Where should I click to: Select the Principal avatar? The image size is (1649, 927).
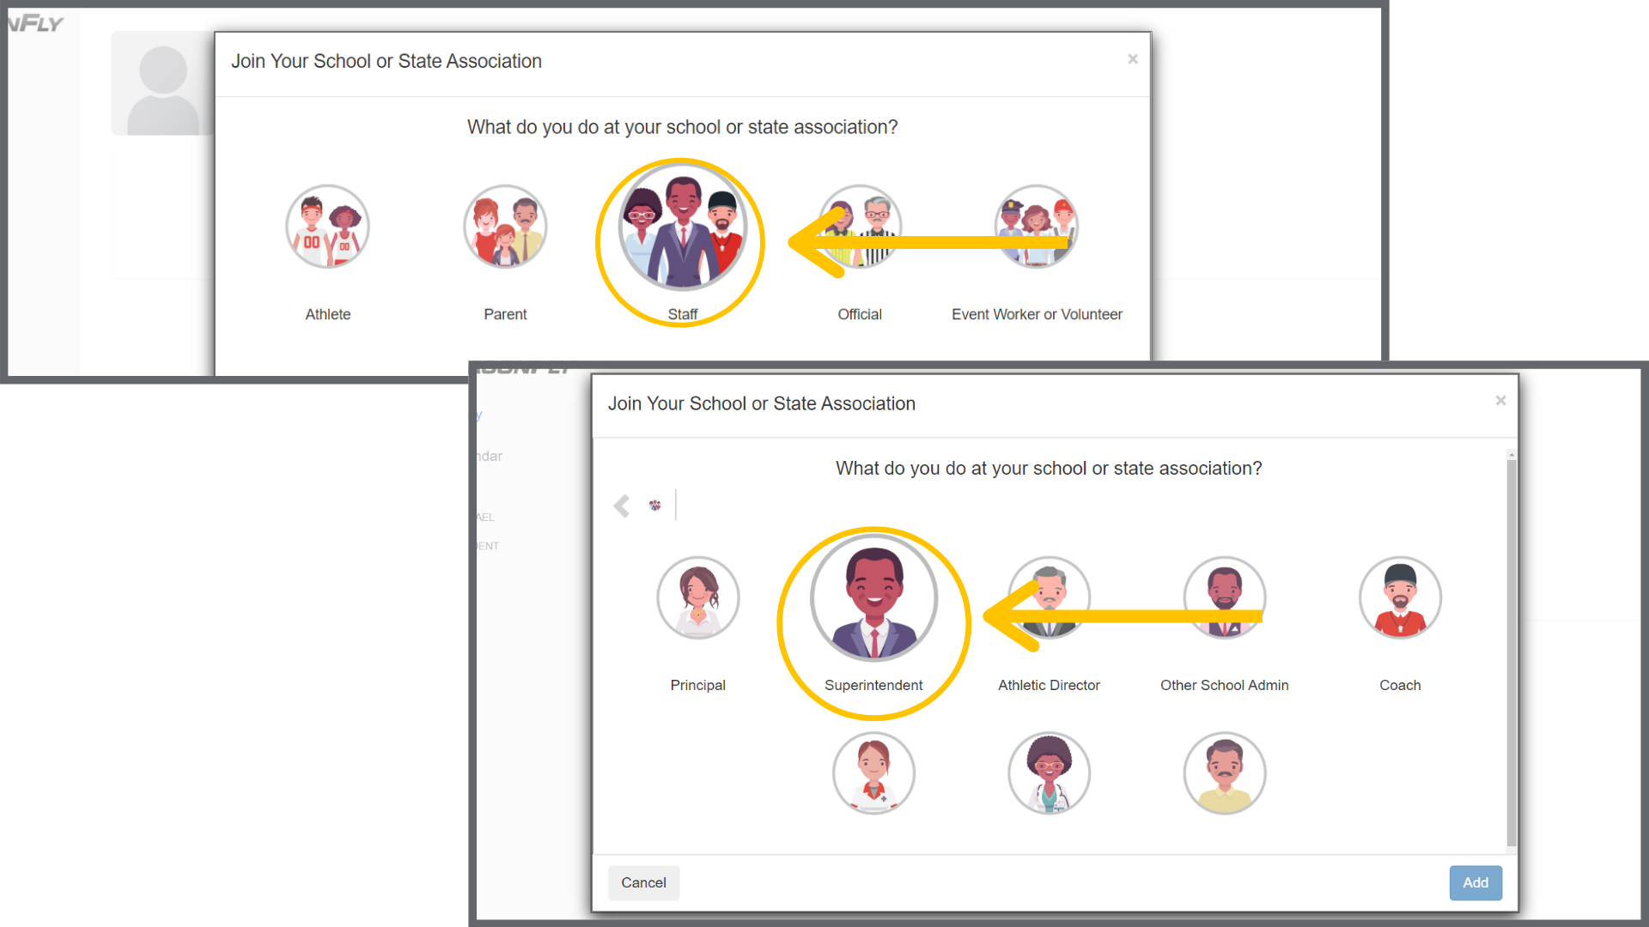(698, 597)
